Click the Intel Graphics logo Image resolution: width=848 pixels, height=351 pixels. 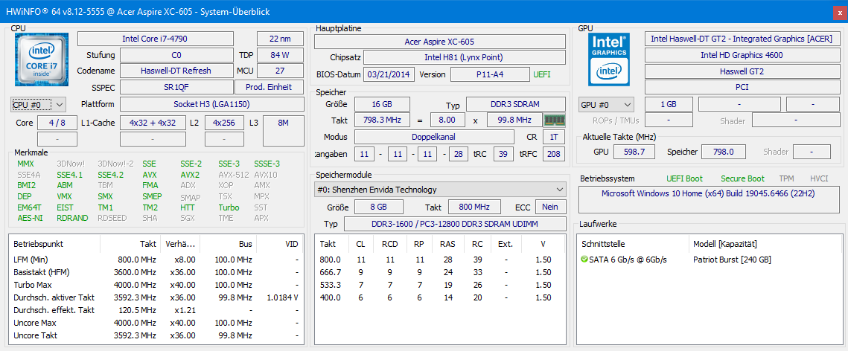tap(609, 58)
